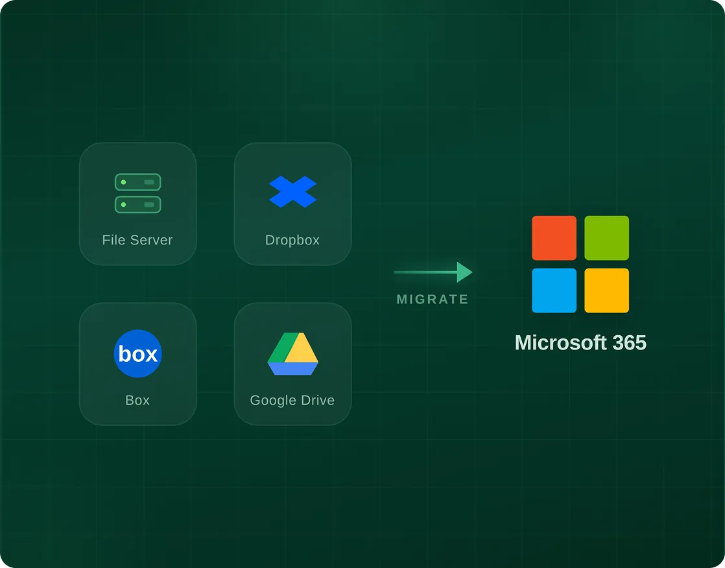The width and height of the screenshot is (725, 568).
Task: Click the green migrate arrow icon
Action: tap(433, 272)
